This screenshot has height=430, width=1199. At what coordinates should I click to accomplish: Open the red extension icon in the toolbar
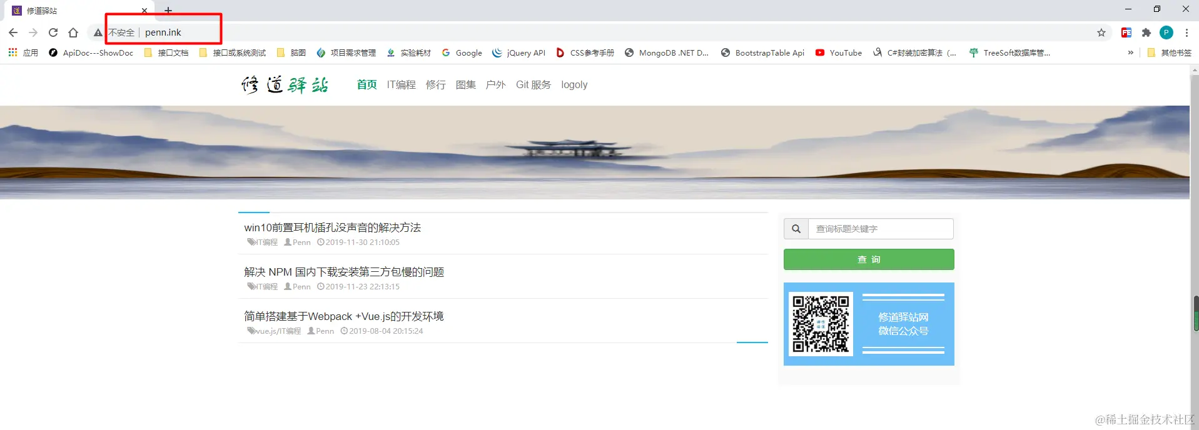(1126, 32)
